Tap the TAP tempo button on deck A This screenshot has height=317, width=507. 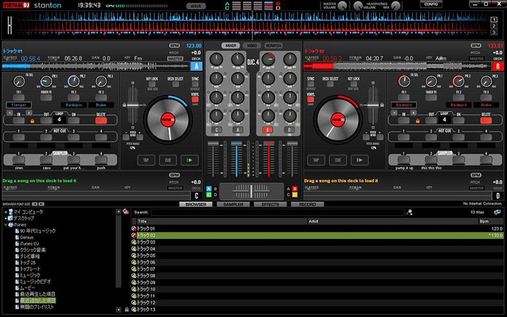coord(146,160)
